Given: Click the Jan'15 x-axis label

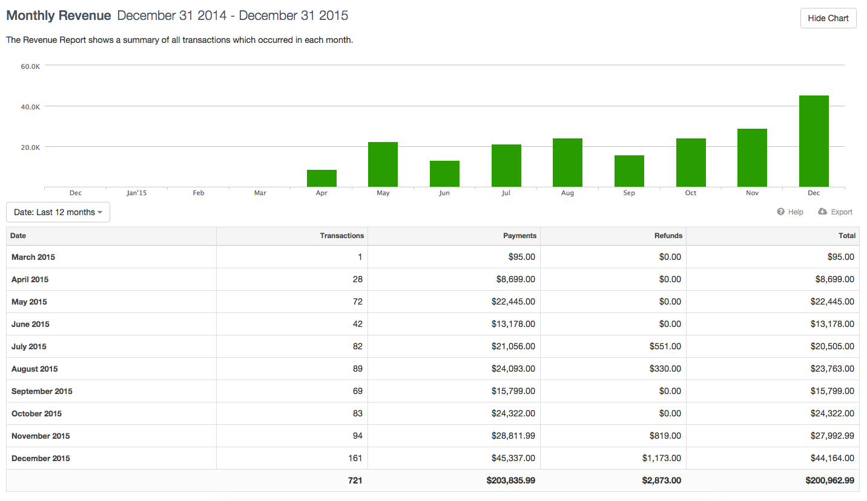Looking at the screenshot, I should click(137, 193).
